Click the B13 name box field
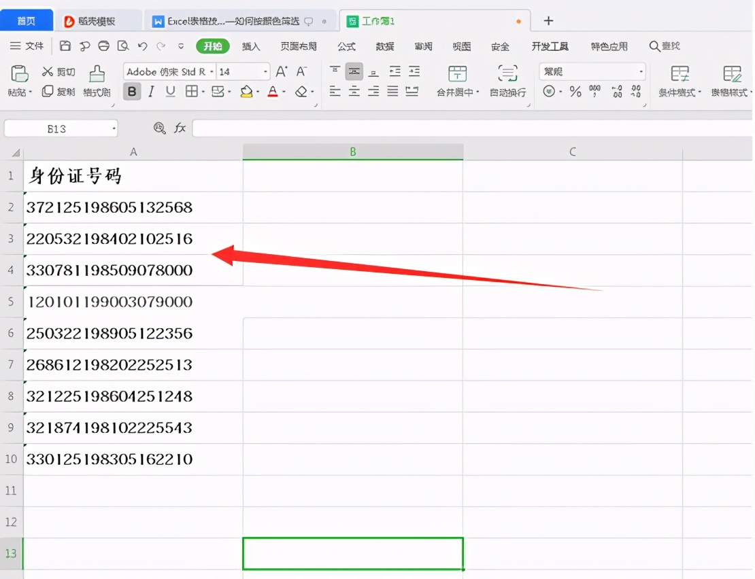Screen dimensions: 755x579 point(61,128)
